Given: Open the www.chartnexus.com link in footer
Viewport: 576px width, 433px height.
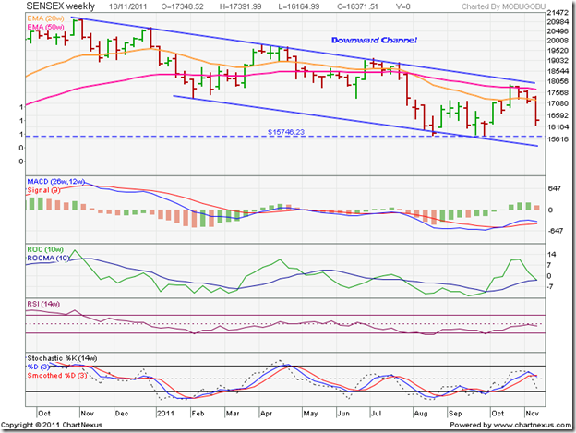Looking at the screenshot, I should pos(532,425).
